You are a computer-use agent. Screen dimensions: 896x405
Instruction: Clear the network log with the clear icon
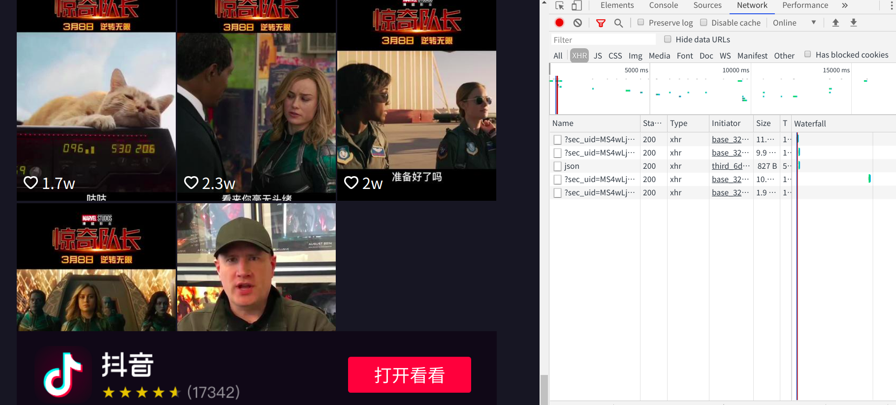point(577,23)
